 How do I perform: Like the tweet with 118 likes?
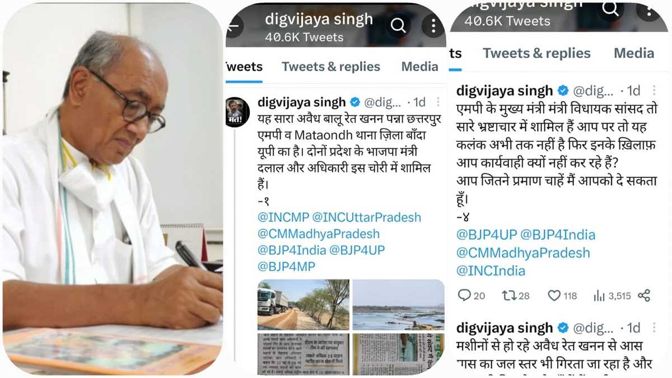point(562,295)
